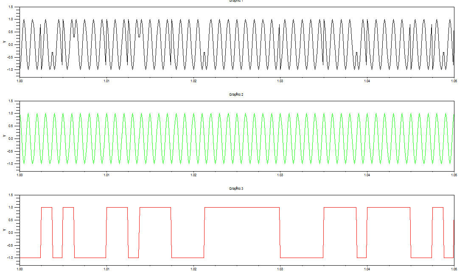The height and width of the screenshot is (272, 468).
Task: Click the red square wave in Graphic 3
Action: click(236, 232)
